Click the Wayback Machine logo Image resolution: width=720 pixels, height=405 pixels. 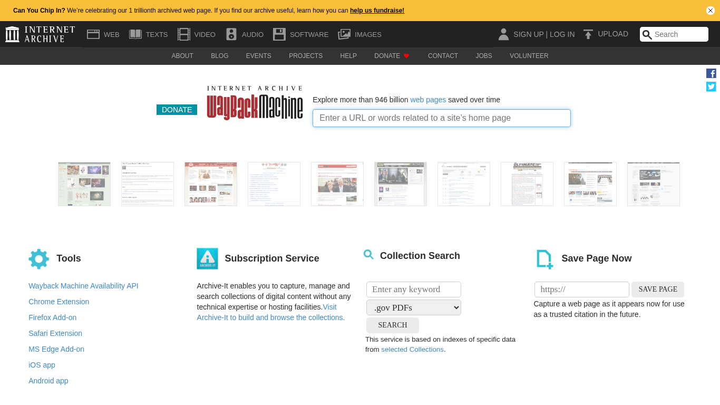(x=255, y=103)
